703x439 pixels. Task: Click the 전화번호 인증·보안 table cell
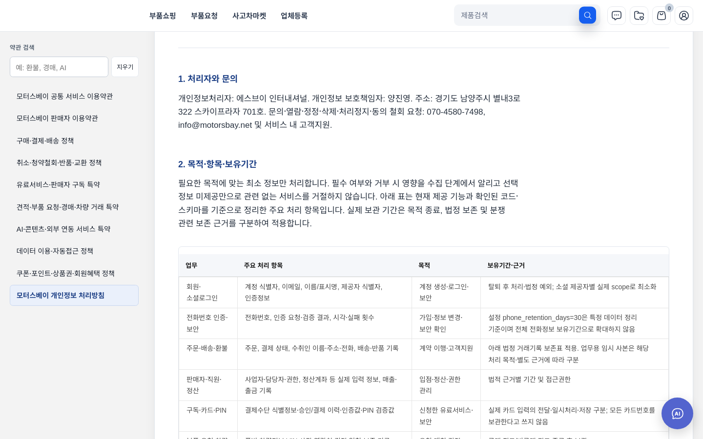(x=208, y=323)
